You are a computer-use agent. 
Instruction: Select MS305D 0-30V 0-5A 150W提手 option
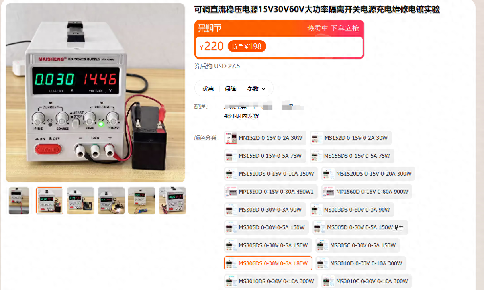(x=361, y=227)
